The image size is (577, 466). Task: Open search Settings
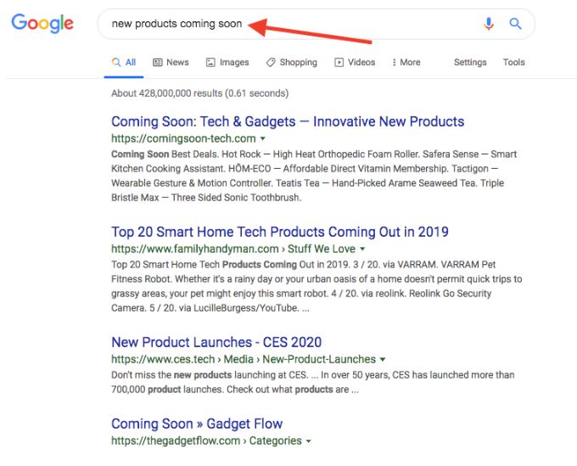coord(470,63)
